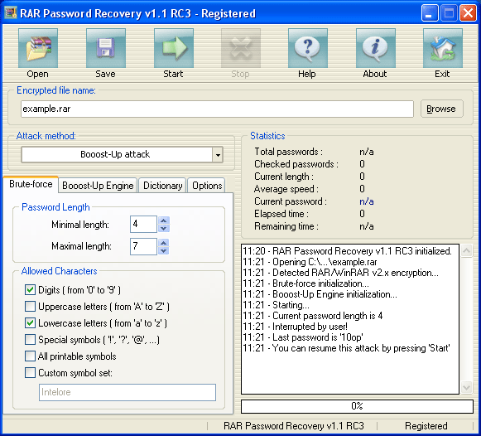Open an encrypted RAR archive icon
The image size is (481, 436).
[38, 48]
